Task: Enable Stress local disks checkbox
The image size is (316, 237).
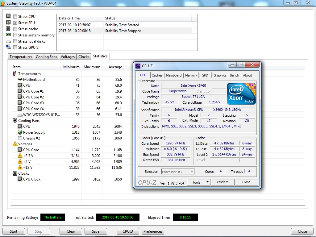Action: click(15, 41)
